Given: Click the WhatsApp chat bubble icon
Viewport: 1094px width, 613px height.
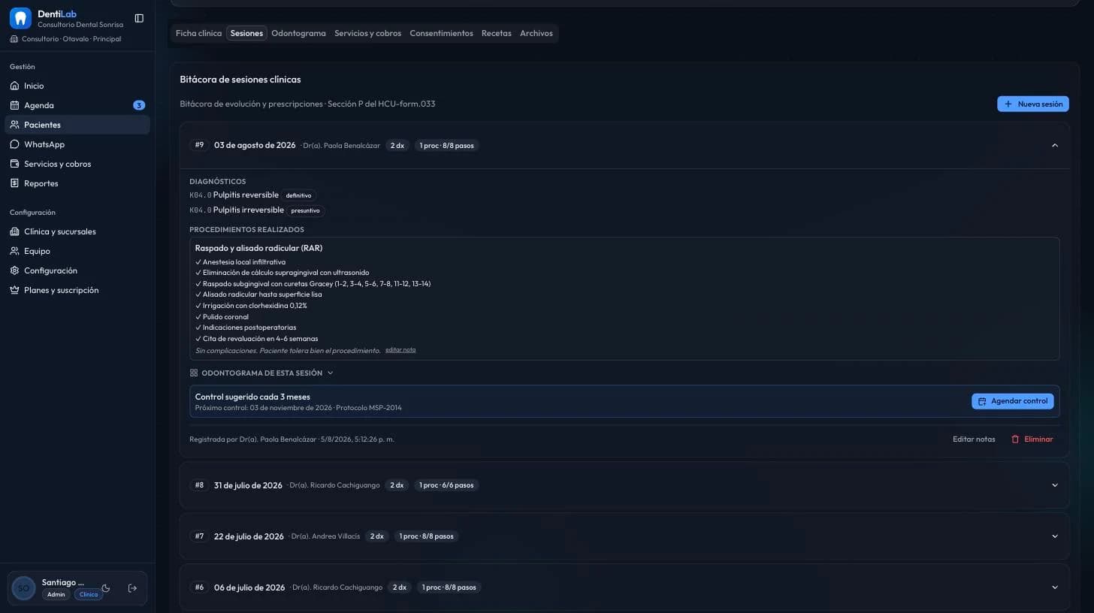Looking at the screenshot, I should 14,144.
